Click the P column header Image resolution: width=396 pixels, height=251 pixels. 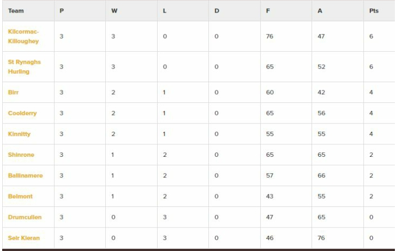[62, 11]
